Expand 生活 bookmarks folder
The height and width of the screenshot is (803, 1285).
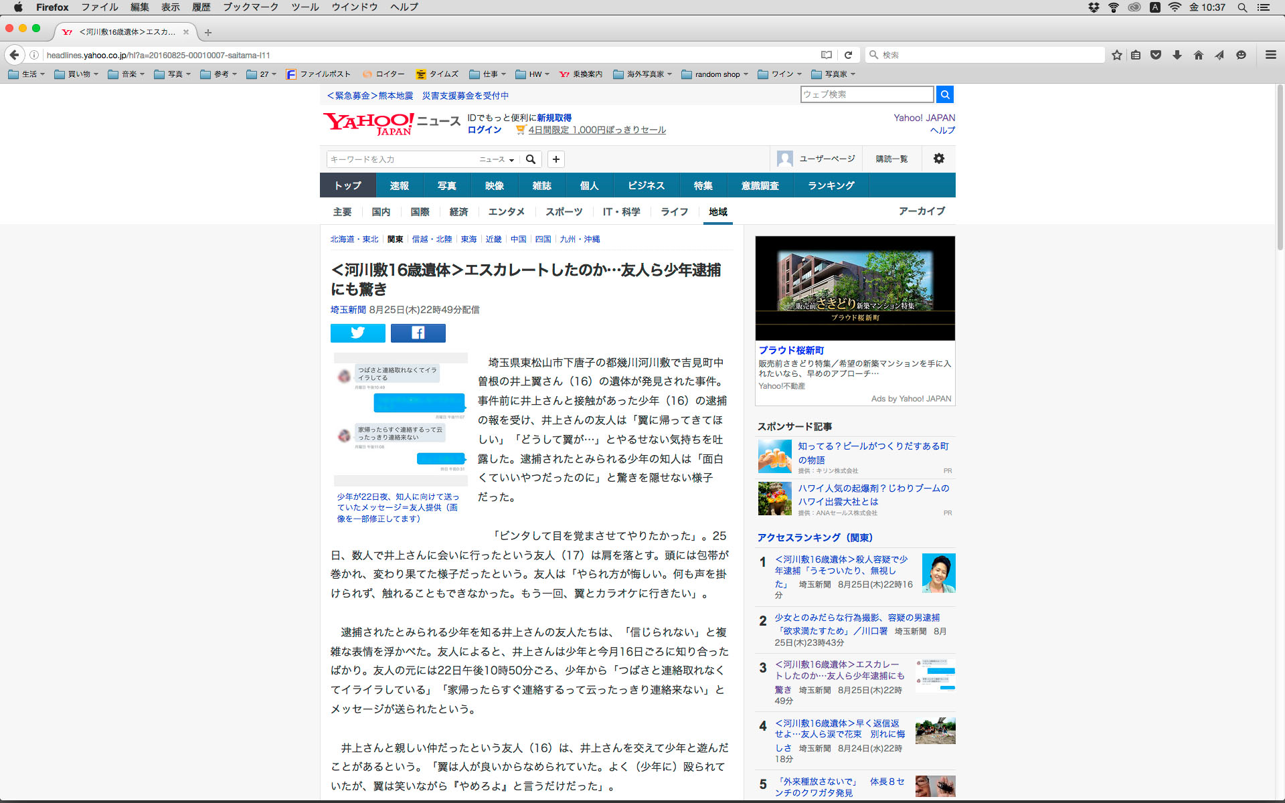coord(27,74)
